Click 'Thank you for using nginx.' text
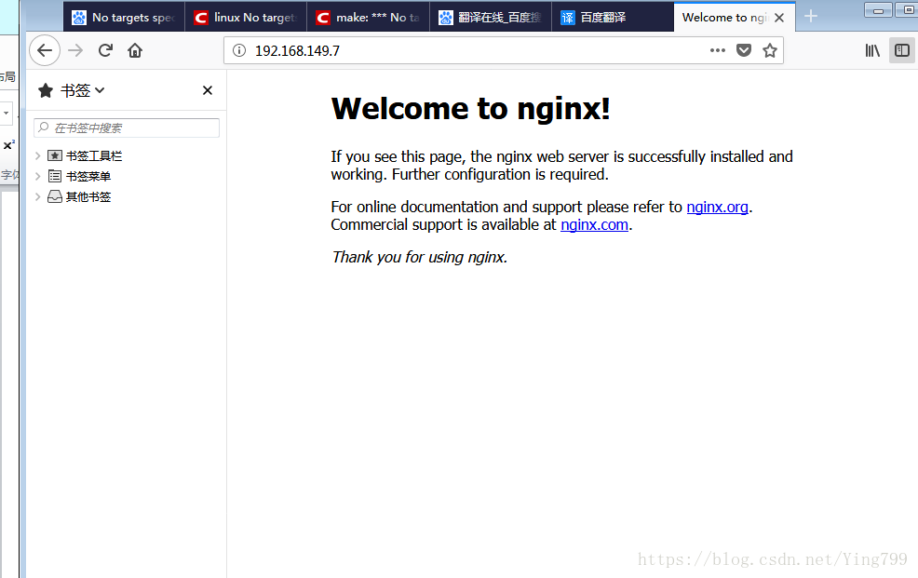This screenshot has width=918, height=578. [x=419, y=258]
